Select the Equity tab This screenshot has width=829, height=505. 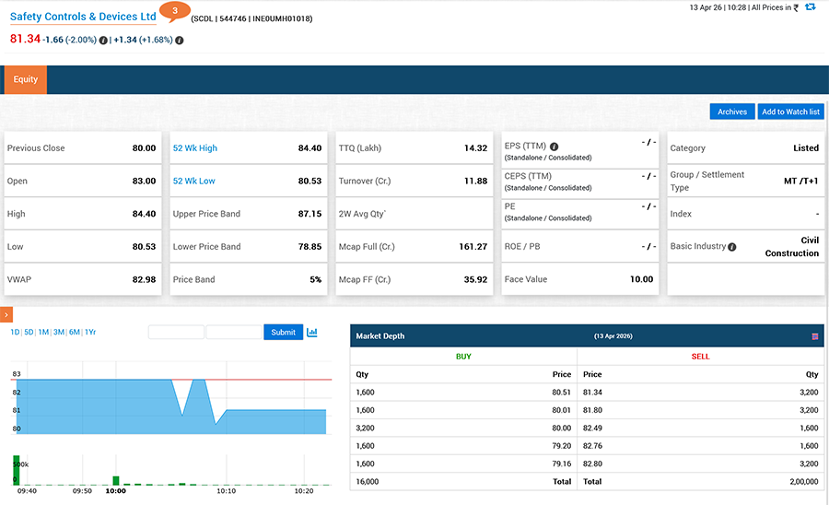point(26,79)
